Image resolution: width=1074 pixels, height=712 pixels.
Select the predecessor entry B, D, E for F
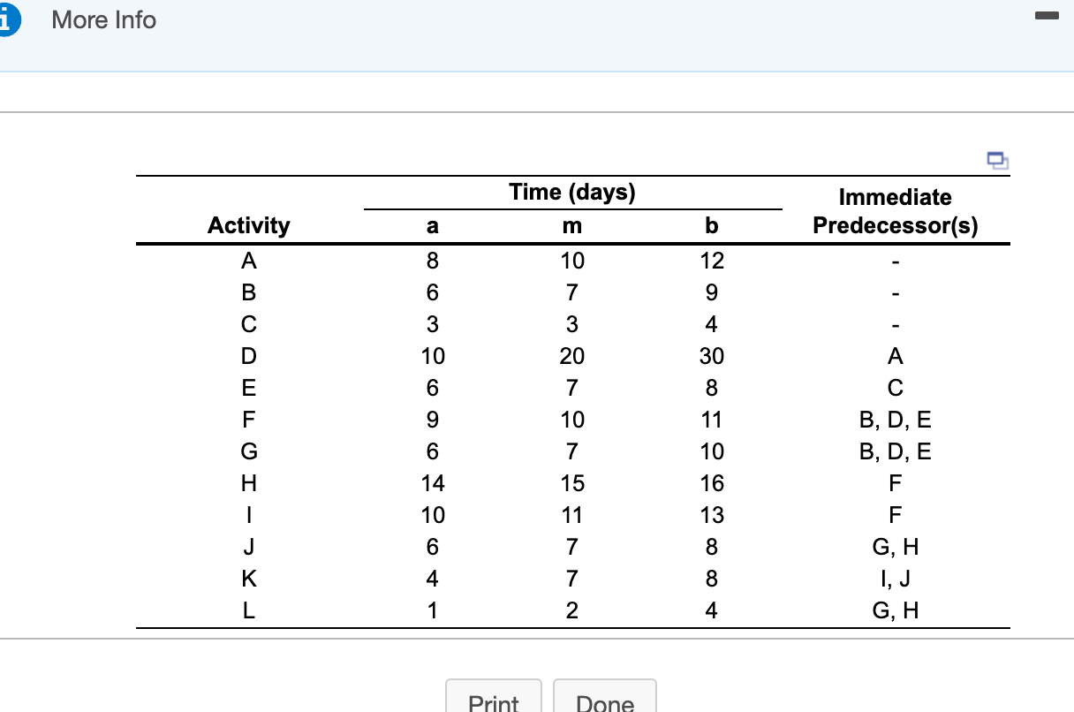[x=895, y=420]
